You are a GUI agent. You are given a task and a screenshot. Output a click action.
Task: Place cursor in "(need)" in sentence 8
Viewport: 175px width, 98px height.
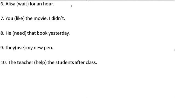(19, 33)
